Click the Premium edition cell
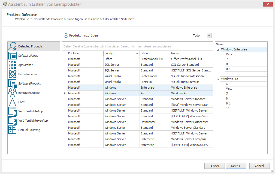Image resolution: width=275 pixels, height=174 pixels. [155, 82]
